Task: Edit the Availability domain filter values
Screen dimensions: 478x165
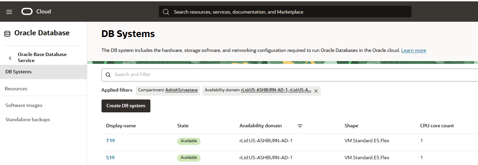Action: click(x=276, y=90)
